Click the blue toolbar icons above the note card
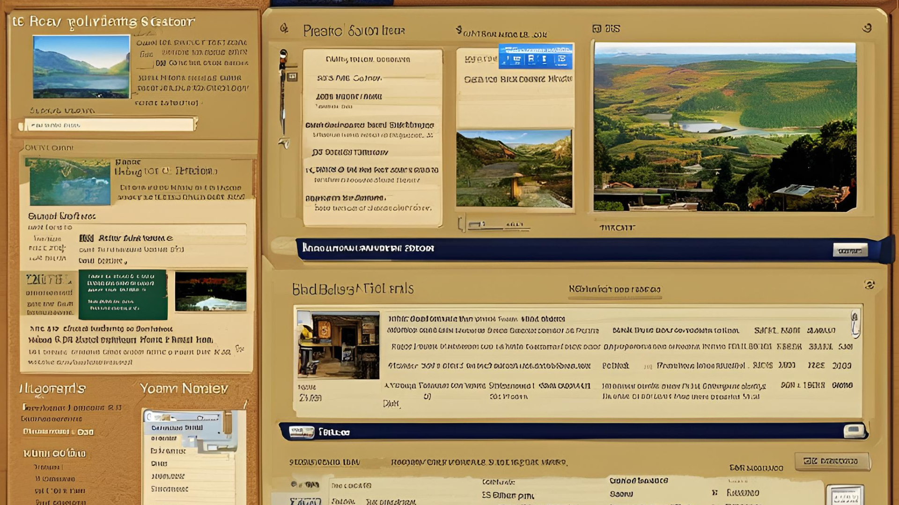The image size is (899, 505). coord(536,57)
